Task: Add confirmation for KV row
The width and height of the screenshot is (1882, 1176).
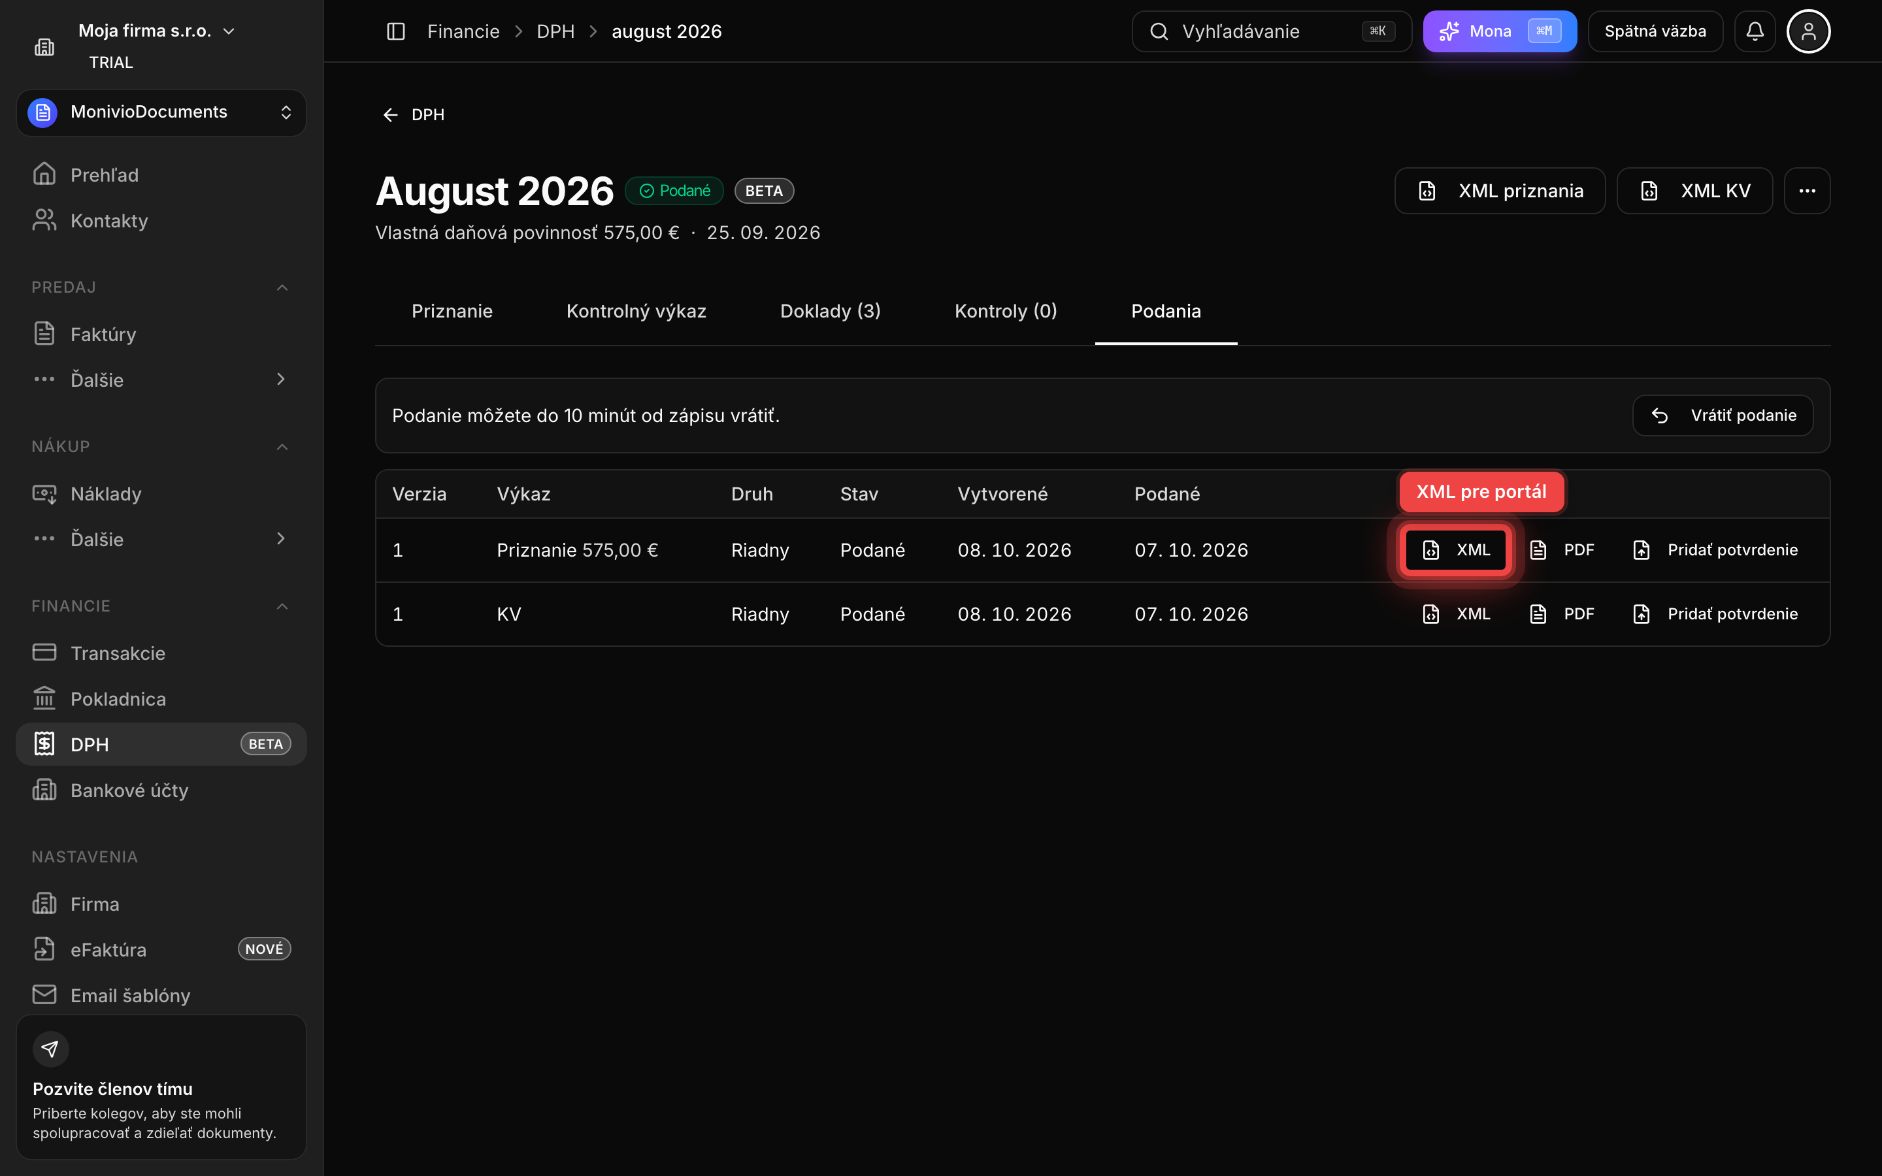Action: (1715, 613)
